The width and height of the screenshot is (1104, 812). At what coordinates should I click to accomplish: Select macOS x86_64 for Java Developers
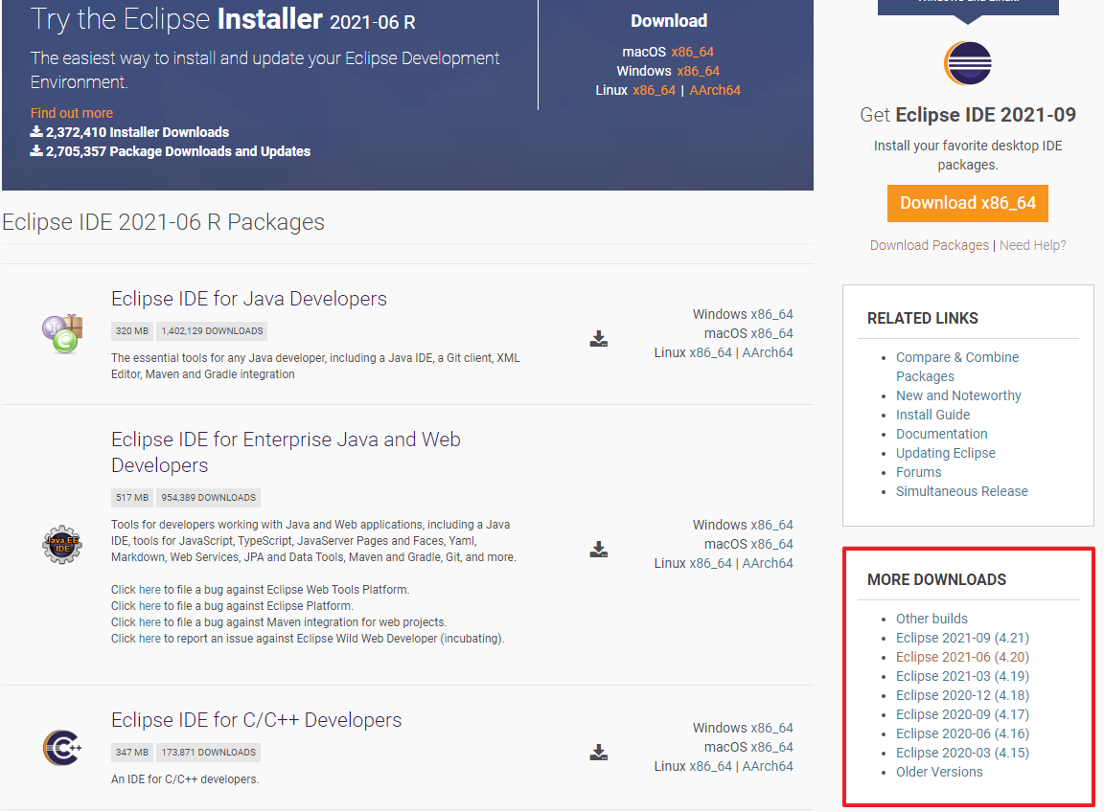pyautogui.click(x=771, y=333)
